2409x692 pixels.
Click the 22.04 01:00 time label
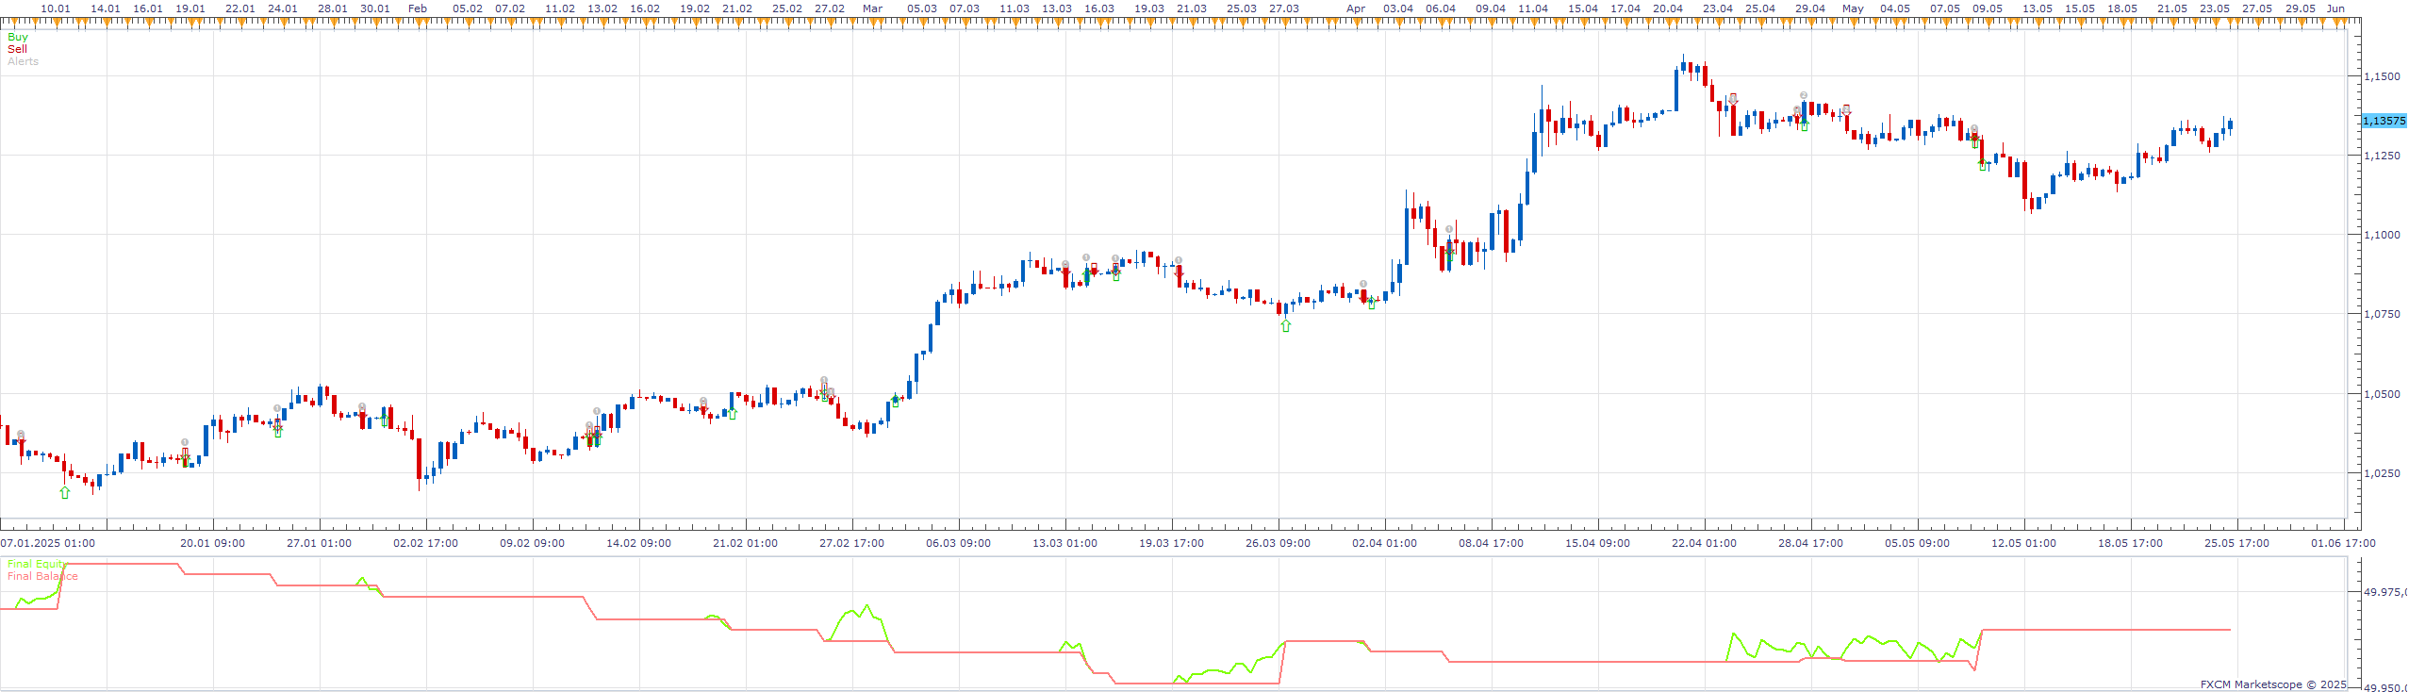pyautogui.click(x=1705, y=543)
